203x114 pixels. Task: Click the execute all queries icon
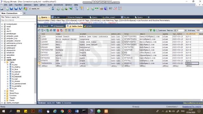coord(16,9)
